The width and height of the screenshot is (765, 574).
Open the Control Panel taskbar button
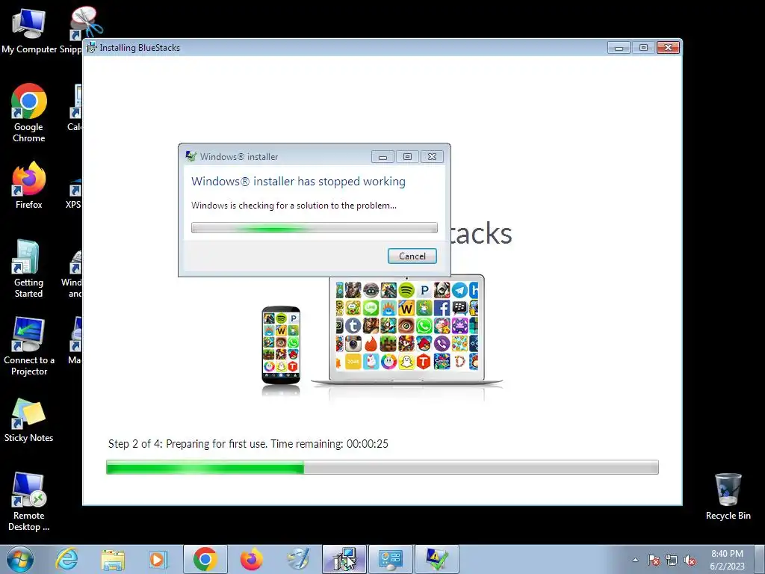390,559
